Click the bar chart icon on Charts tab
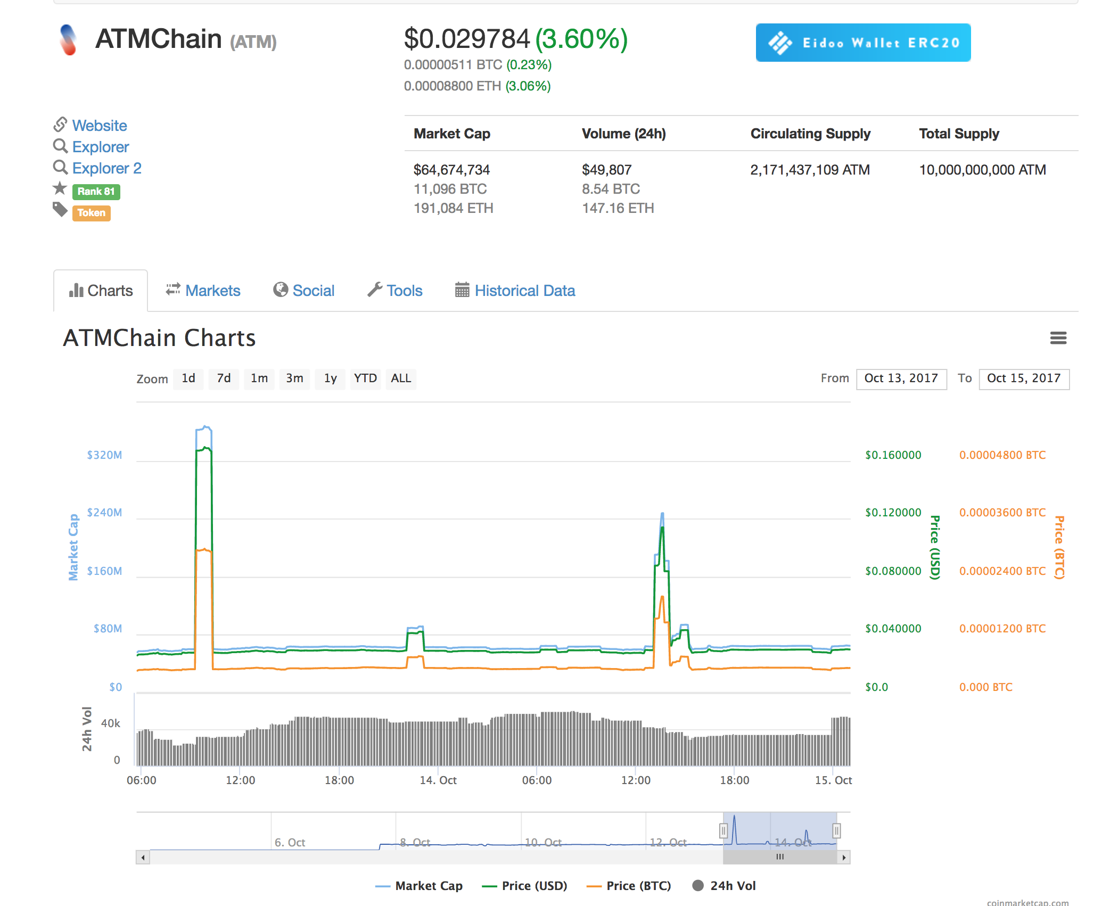1118x906 pixels. (76, 290)
